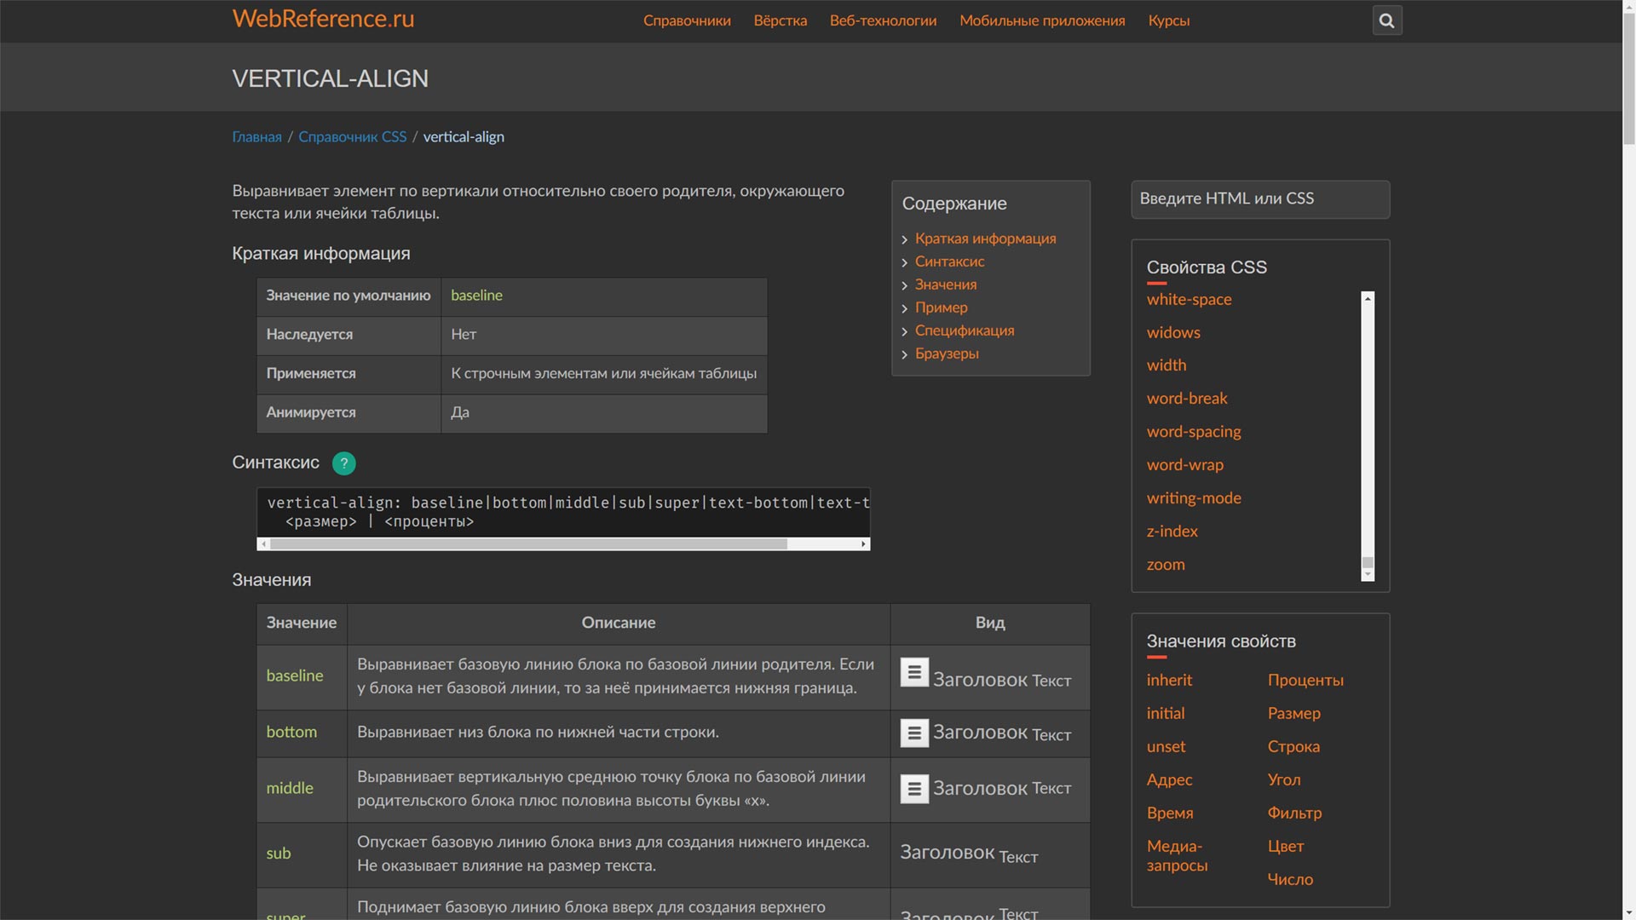Click bottom in the values table

(291, 733)
